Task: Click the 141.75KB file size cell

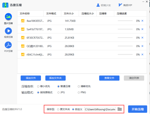Action: [70, 21]
